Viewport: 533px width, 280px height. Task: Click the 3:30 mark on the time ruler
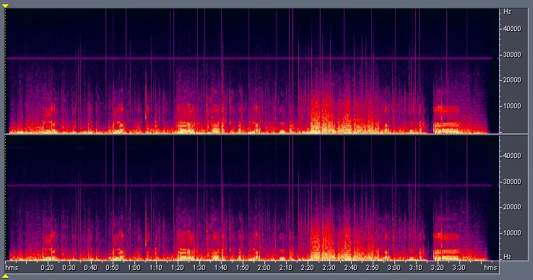click(x=459, y=268)
